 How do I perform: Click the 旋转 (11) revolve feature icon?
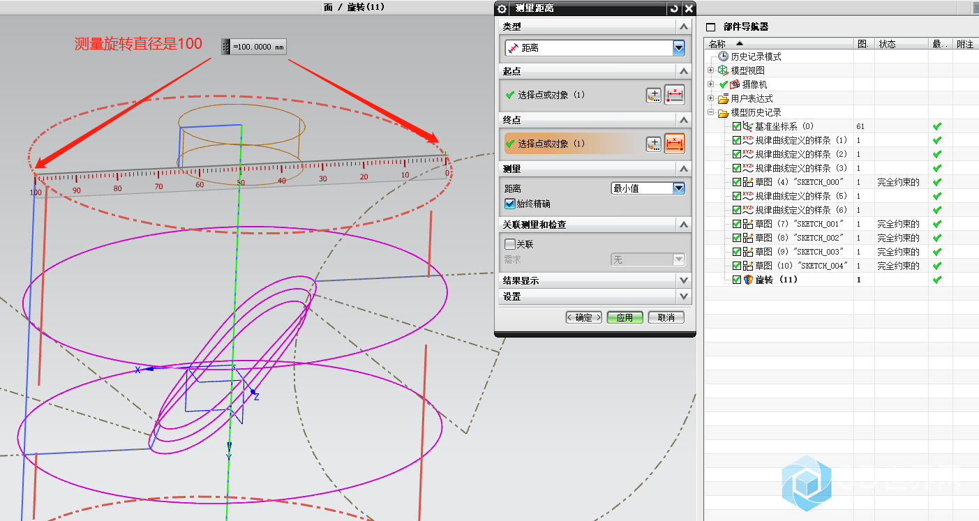click(748, 280)
